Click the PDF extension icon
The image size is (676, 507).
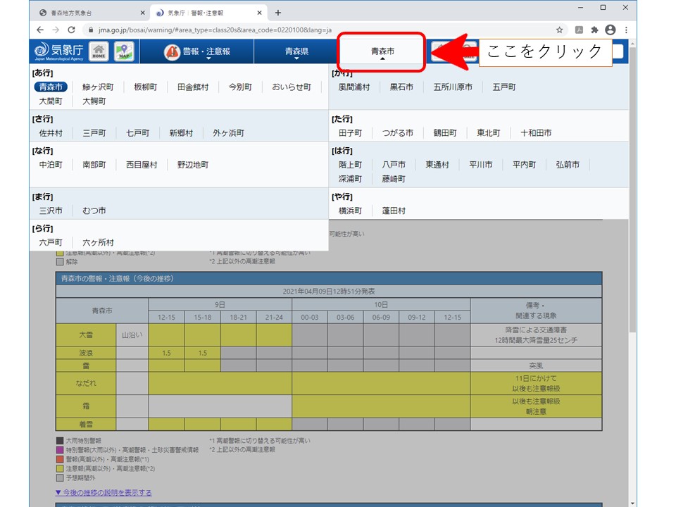[579, 30]
